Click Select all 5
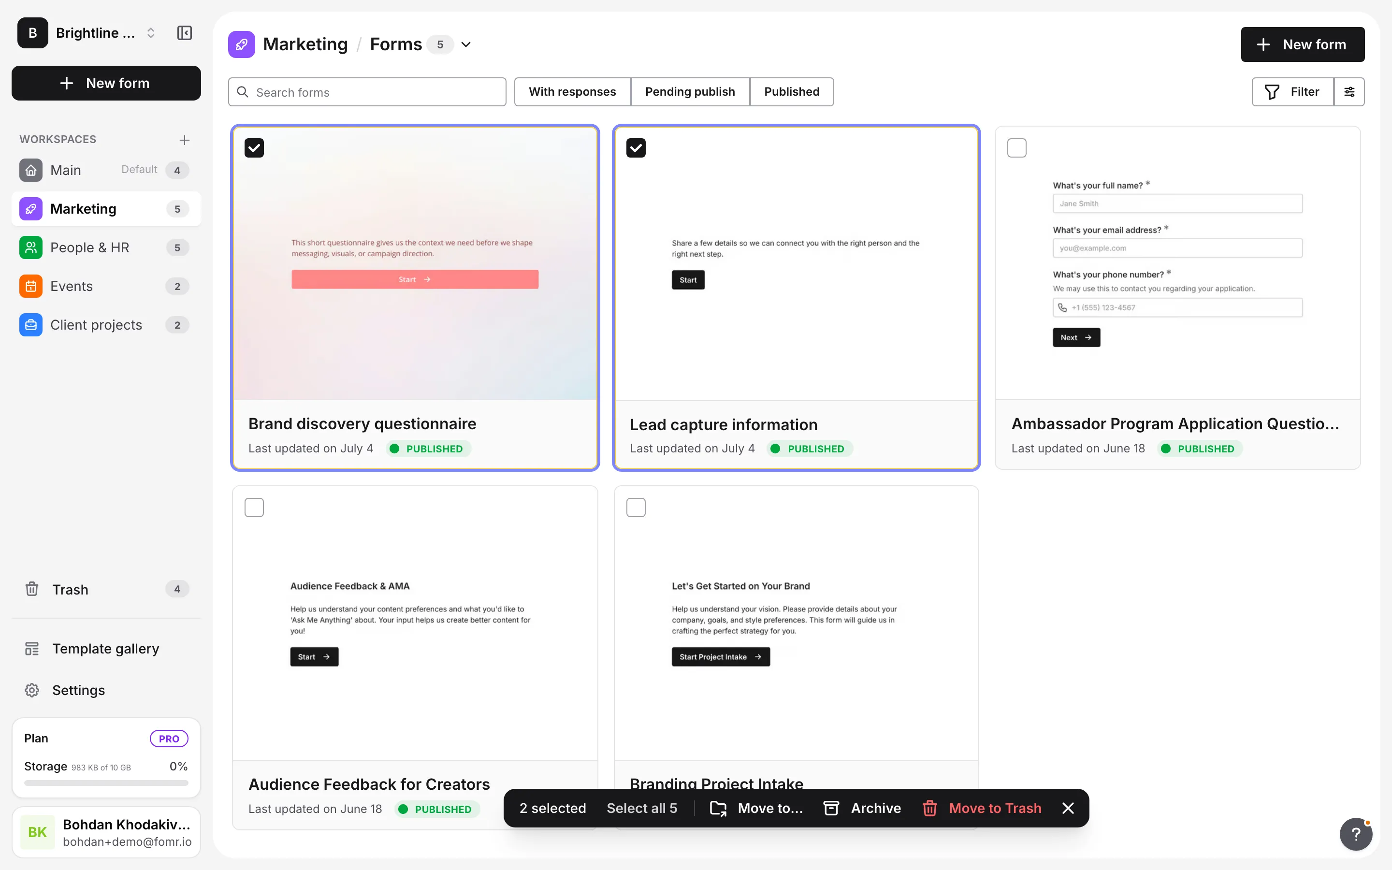Screen dimensions: 1392x870 pyautogui.click(x=642, y=808)
